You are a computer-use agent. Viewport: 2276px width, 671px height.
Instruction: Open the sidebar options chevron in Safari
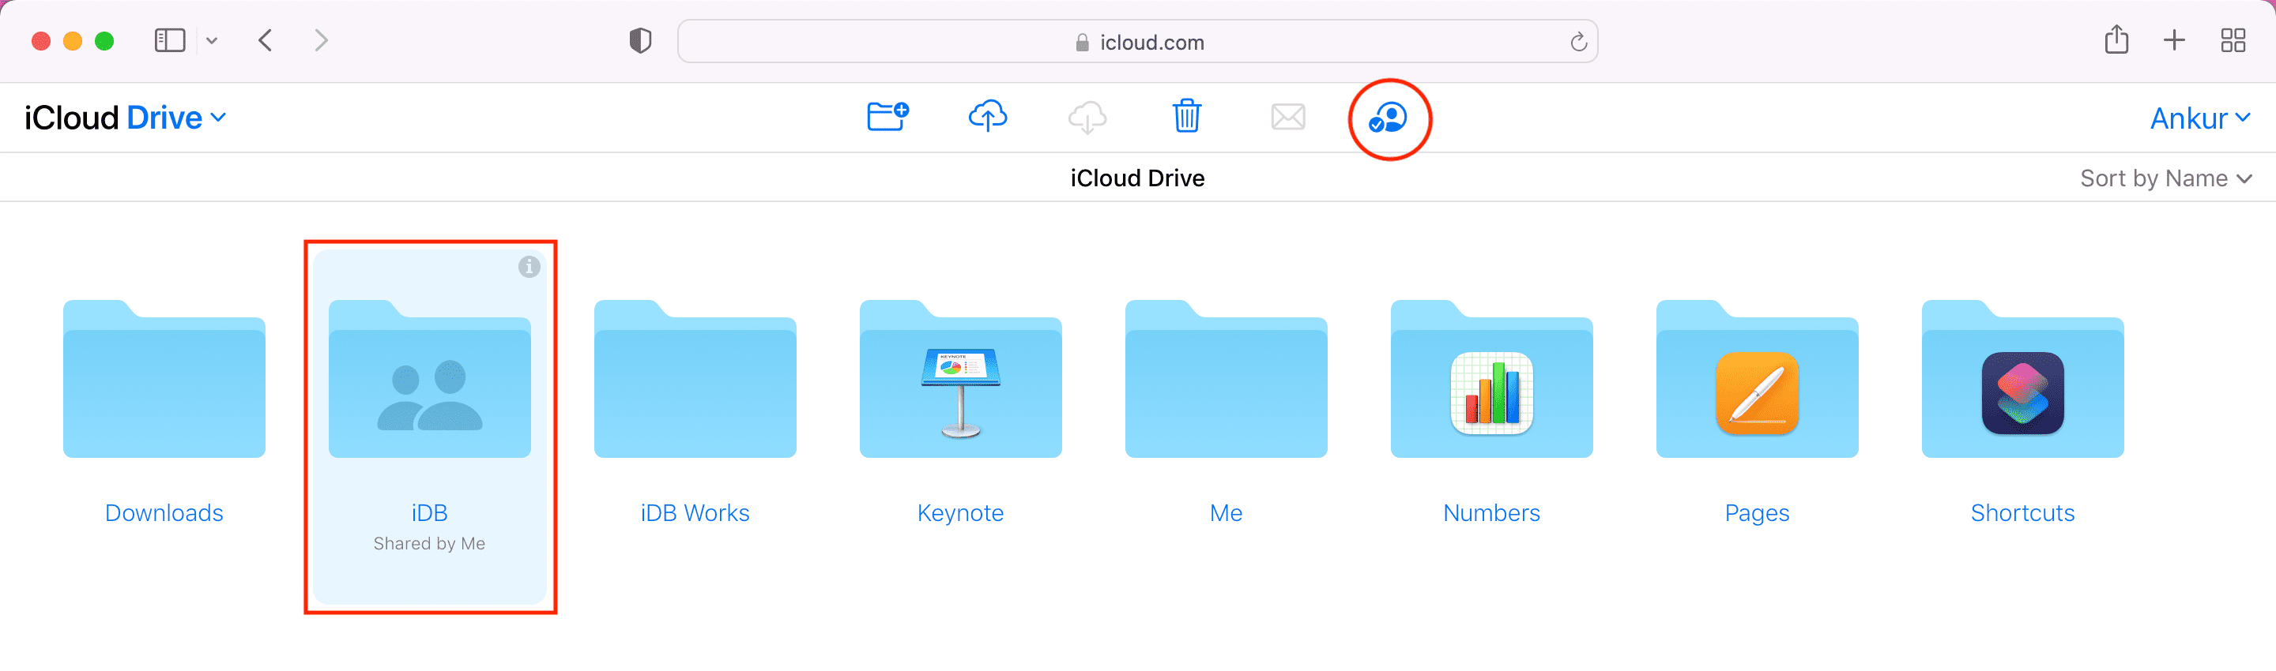pyautogui.click(x=212, y=40)
